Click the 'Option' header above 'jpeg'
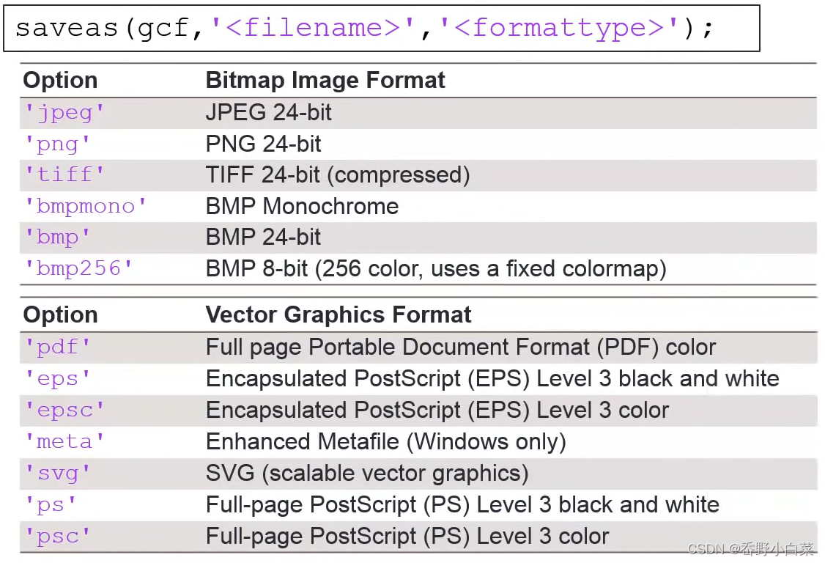This screenshot has width=825, height=563. tap(61, 81)
